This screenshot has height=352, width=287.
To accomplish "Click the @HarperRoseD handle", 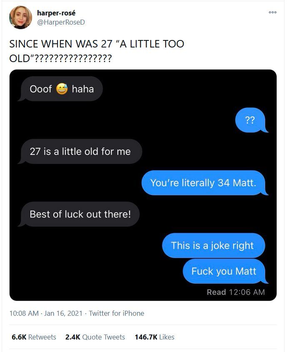I will pos(61,22).
